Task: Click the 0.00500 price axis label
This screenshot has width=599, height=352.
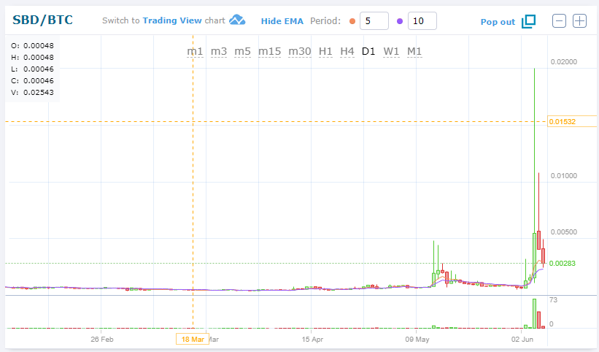Action: point(564,232)
